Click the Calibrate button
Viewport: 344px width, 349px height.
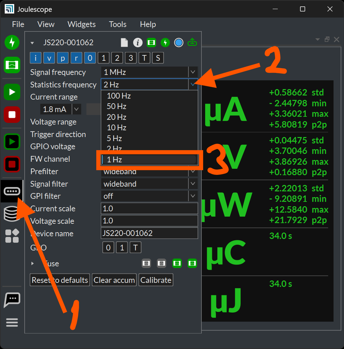click(156, 280)
